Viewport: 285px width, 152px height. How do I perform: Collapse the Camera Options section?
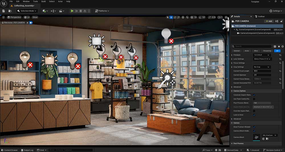tap(232, 91)
